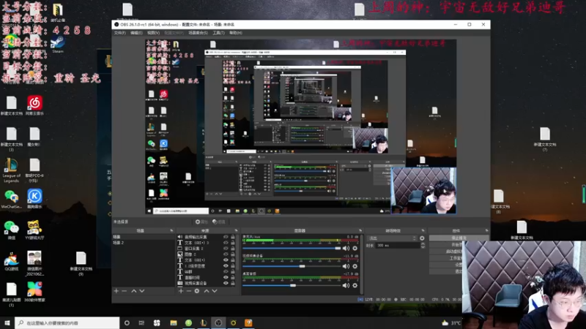The image size is (586, 329).
Task: Click the transition duration 300 ms field
Action: (398, 246)
